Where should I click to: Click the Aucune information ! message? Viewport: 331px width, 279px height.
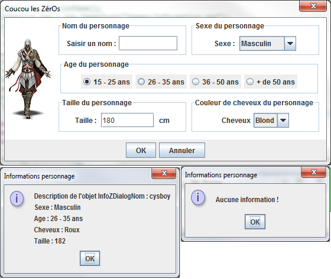tap(247, 200)
